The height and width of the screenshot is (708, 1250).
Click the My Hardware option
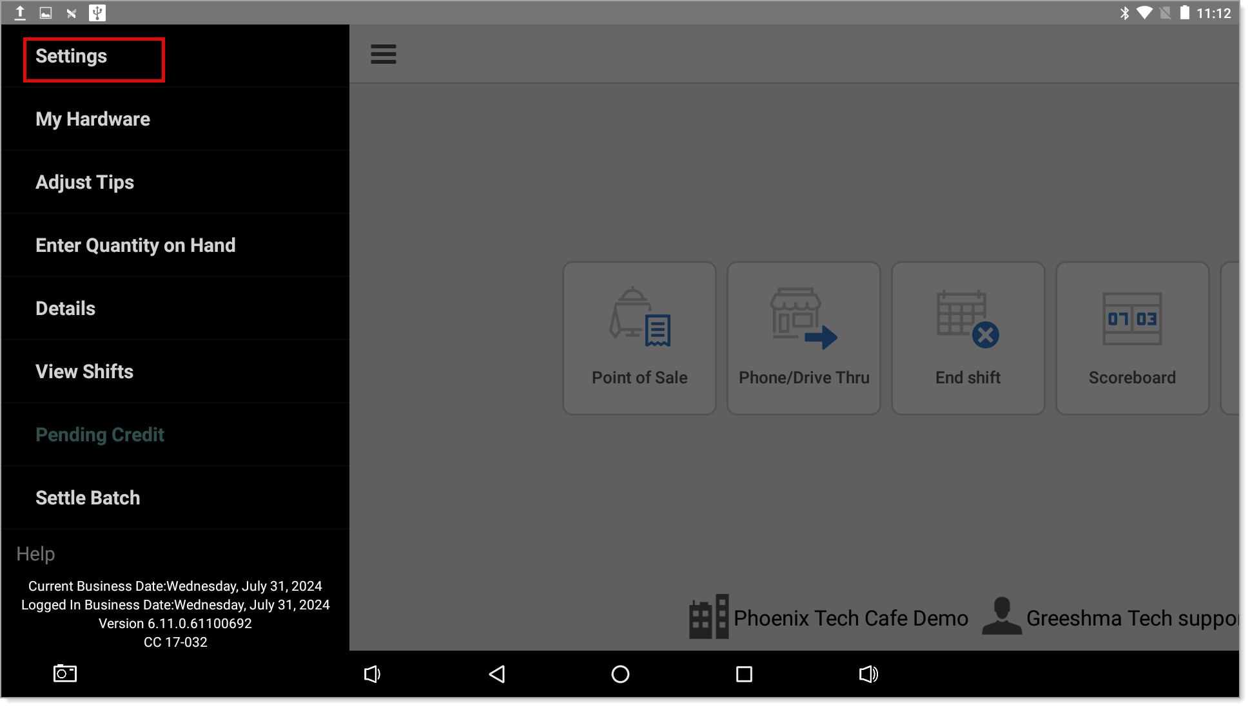tap(93, 119)
